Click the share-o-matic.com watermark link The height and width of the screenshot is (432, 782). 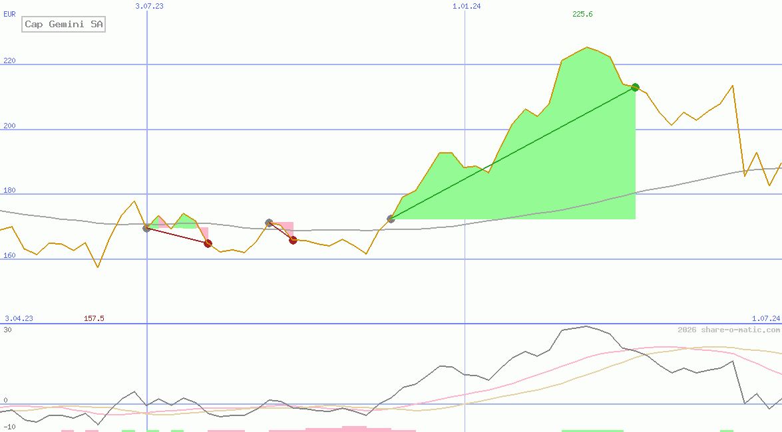click(729, 330)
